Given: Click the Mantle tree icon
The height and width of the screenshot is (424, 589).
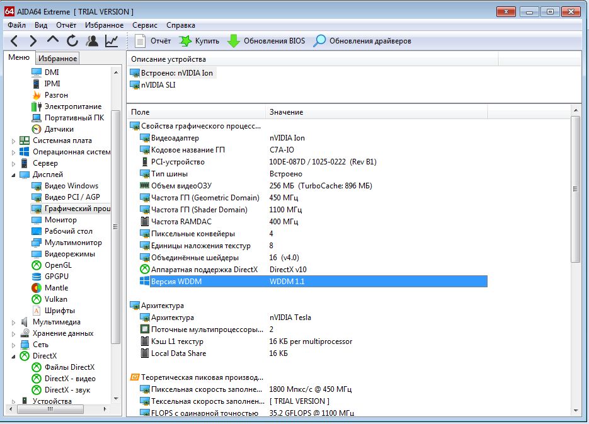Looking at the screenshot, I should (37, 288).
